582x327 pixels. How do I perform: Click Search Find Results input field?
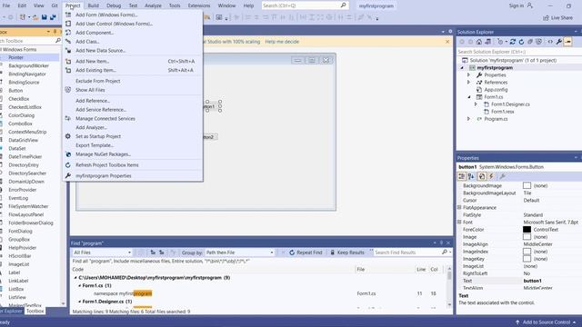[x=406, y=253]
